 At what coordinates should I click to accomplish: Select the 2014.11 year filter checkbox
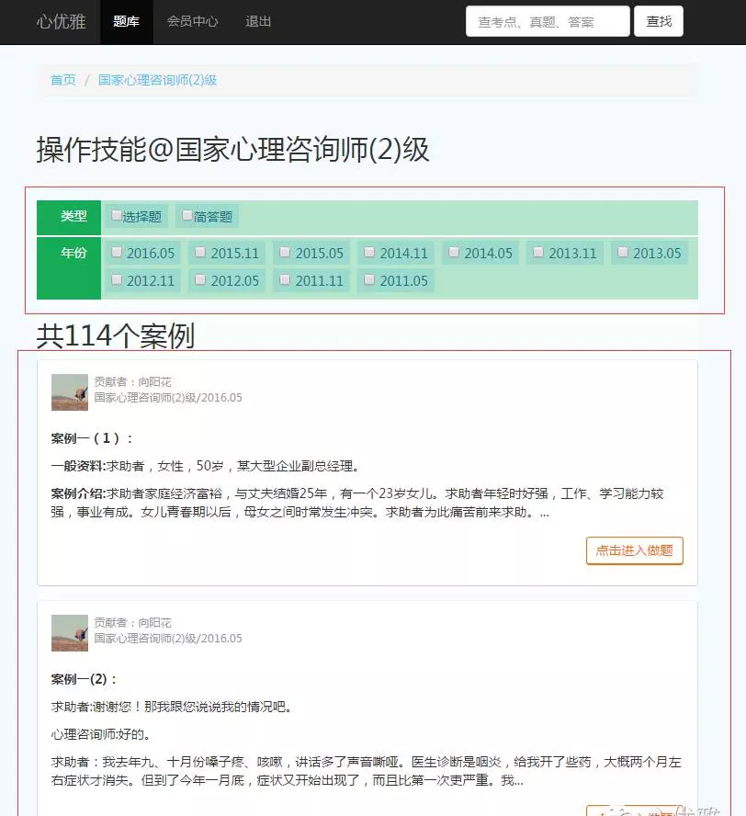[369, 253]
